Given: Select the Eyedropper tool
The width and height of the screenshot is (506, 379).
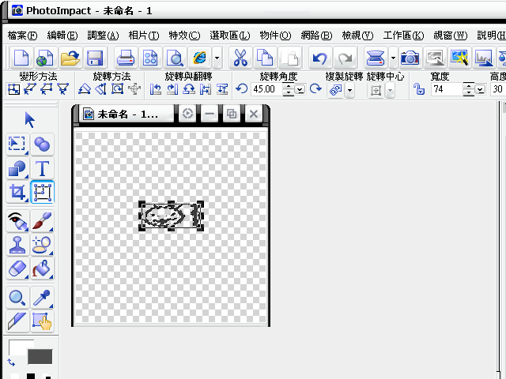Looking at the screenshot, I should (x=42, y=298).
